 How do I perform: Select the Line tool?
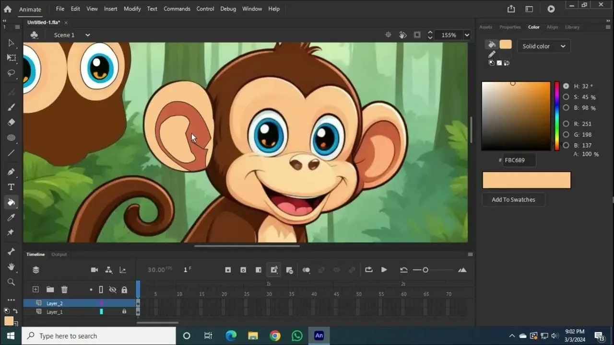pos(12,153)
